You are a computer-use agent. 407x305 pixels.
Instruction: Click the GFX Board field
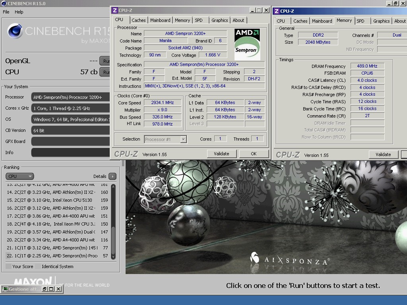(71, 141)
